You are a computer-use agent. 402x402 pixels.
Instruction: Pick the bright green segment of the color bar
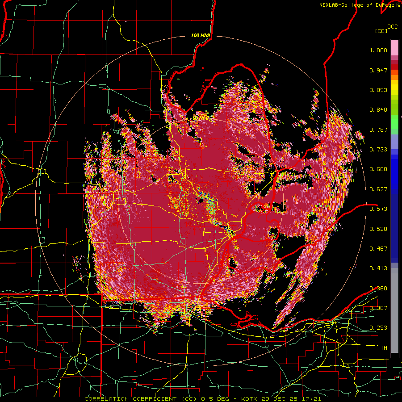tap(394, 122)
